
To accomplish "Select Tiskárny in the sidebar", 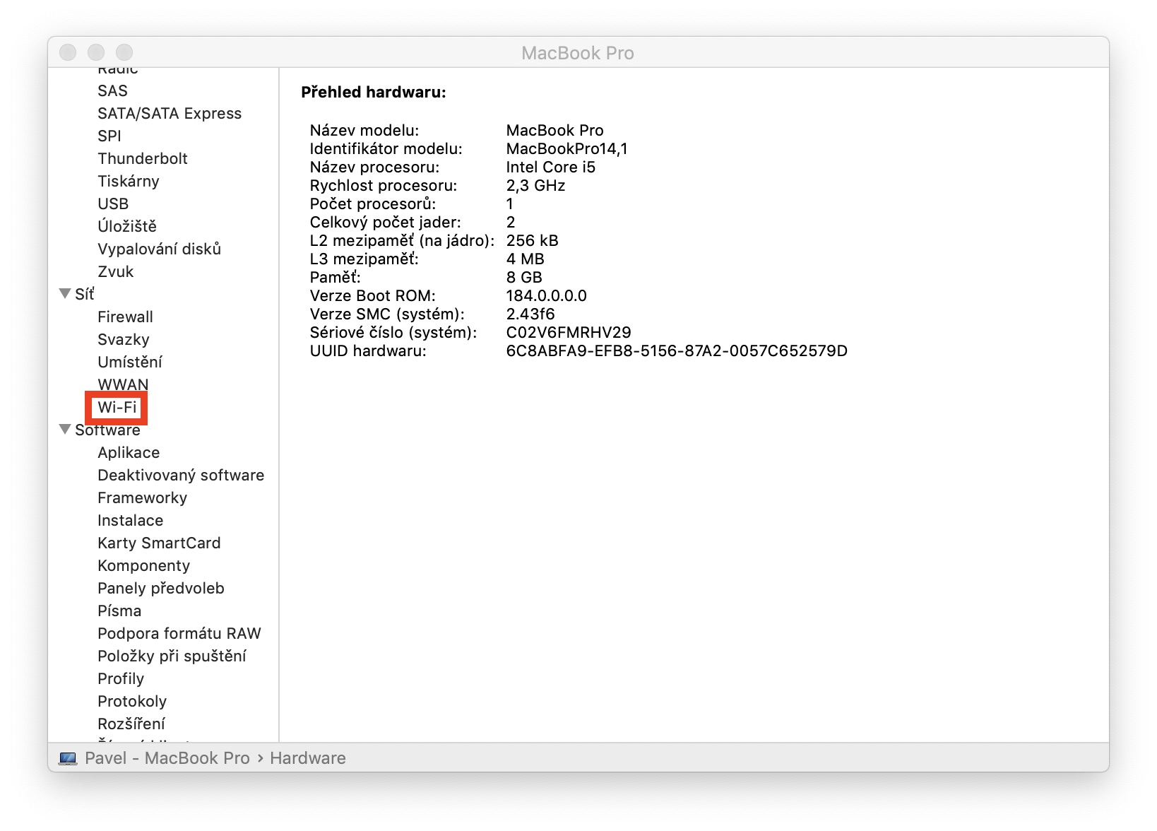I will point(129,181).
